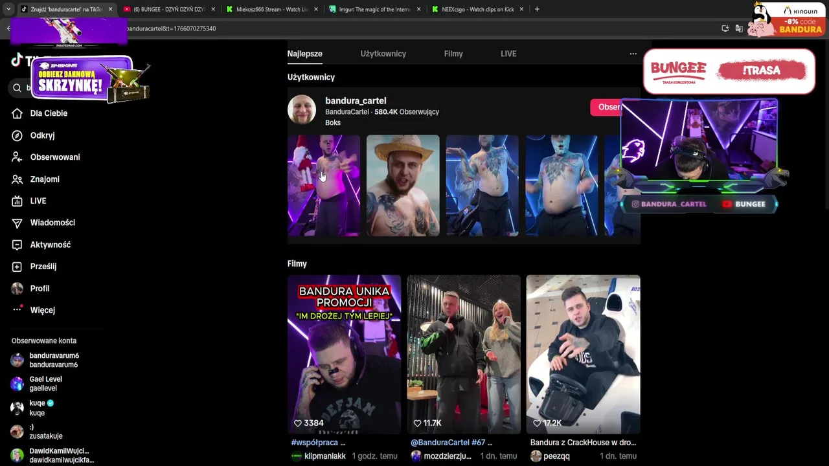Image resolution: width=829 pixels, height=466 pixels.
Task: Open Znajomi friends icon in sidebar
Action: pyautogui.click(x=17, y=179)
